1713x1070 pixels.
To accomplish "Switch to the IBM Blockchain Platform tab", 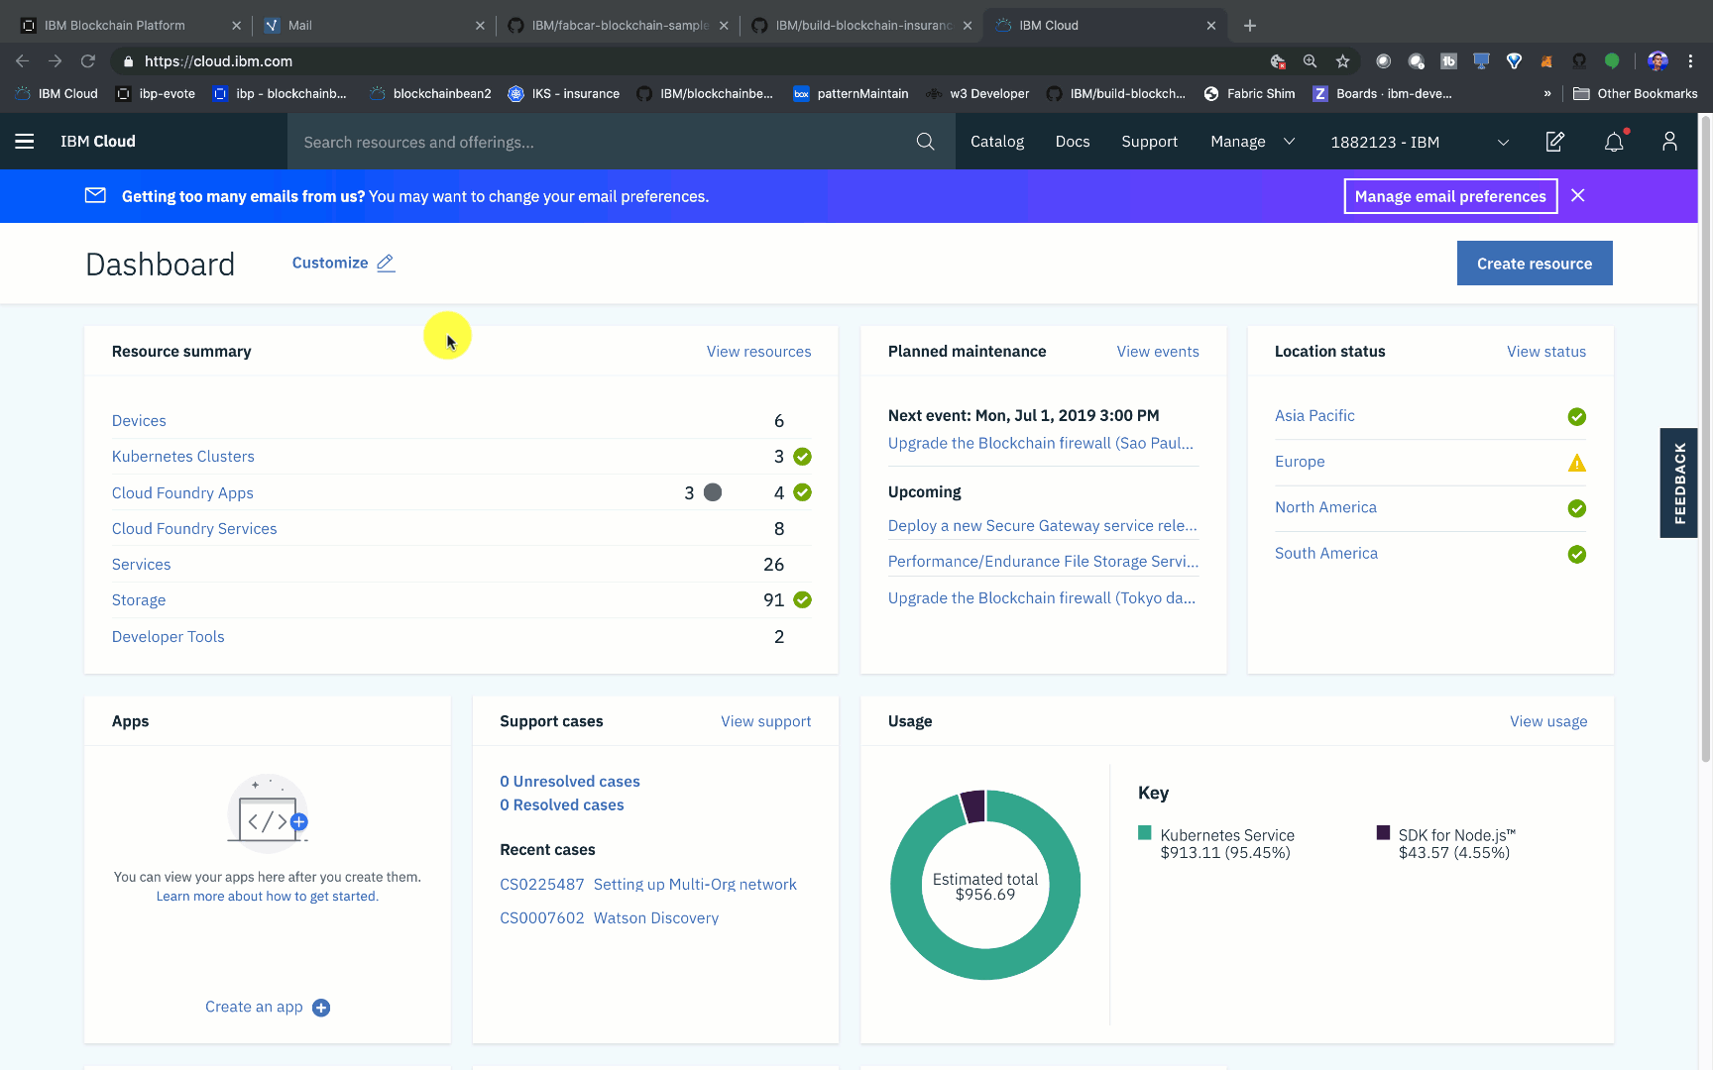I will (127, 26).
